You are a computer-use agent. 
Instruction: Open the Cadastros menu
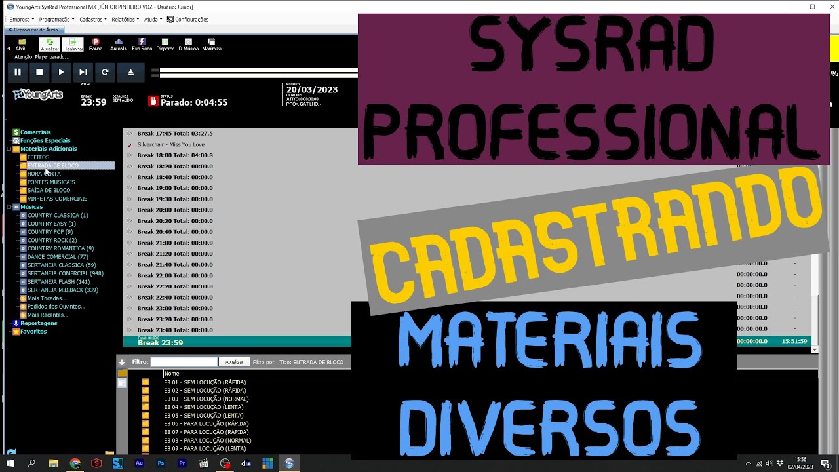point(92,20)
